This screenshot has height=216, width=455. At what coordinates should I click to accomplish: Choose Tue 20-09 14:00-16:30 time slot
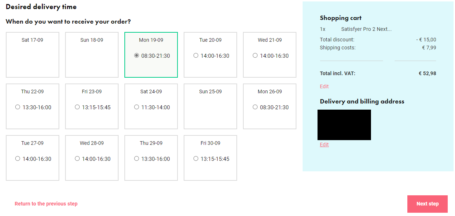196,56
